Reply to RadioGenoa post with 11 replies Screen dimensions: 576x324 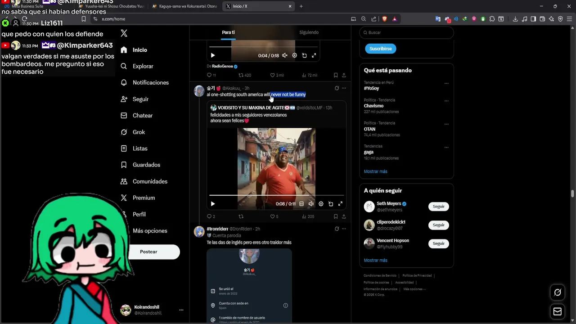tap(211, 75)
